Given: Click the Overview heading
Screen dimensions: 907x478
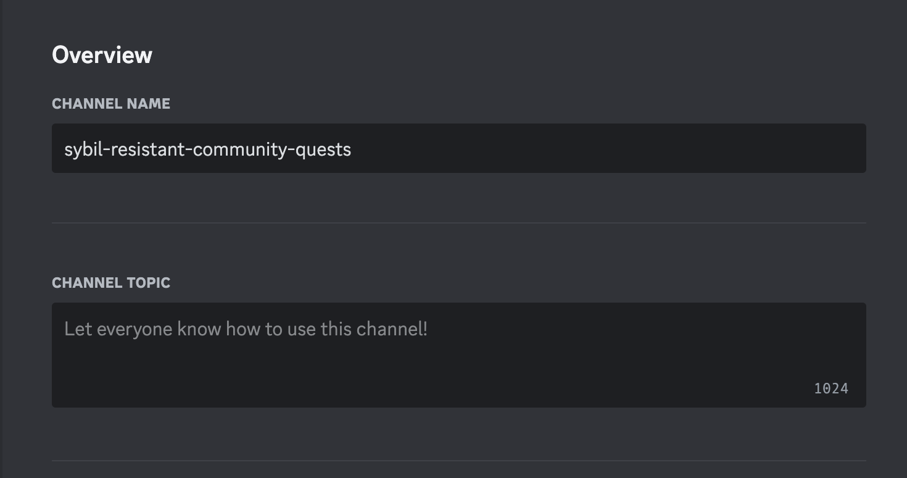Looking at the screenshot, I should click(x=102, y=55).
